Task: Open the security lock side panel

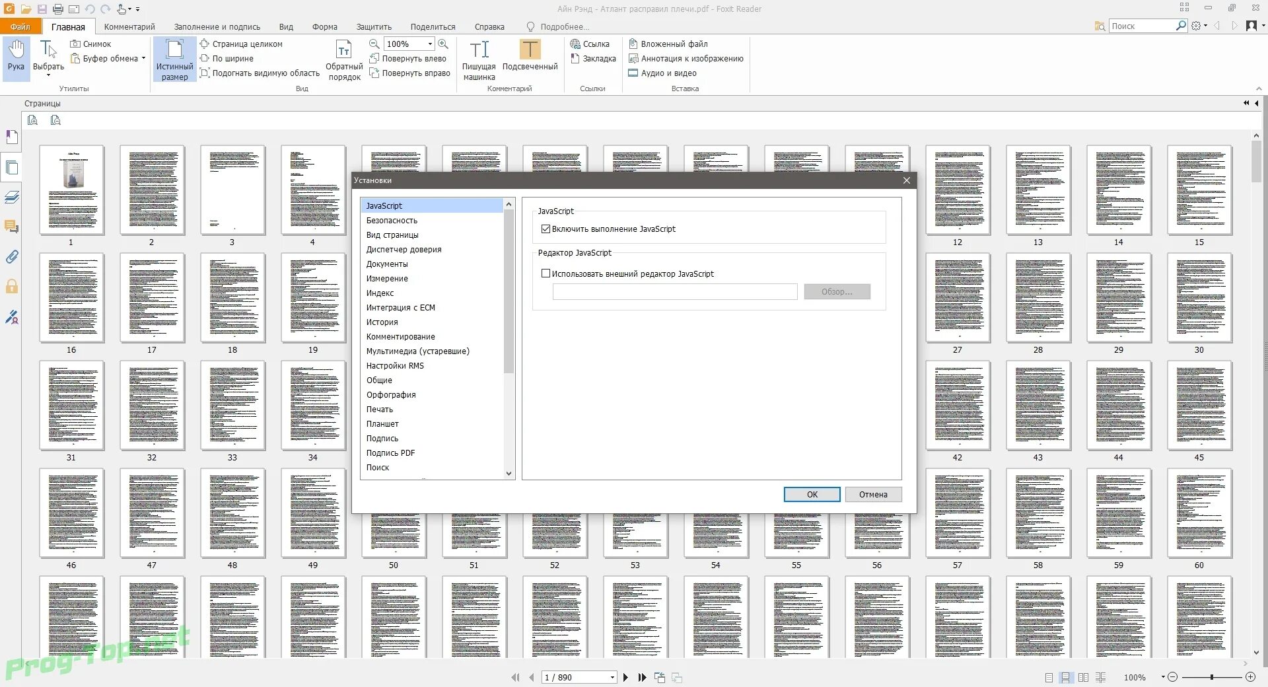Action: pyautogui.click(x=12, y=286)
